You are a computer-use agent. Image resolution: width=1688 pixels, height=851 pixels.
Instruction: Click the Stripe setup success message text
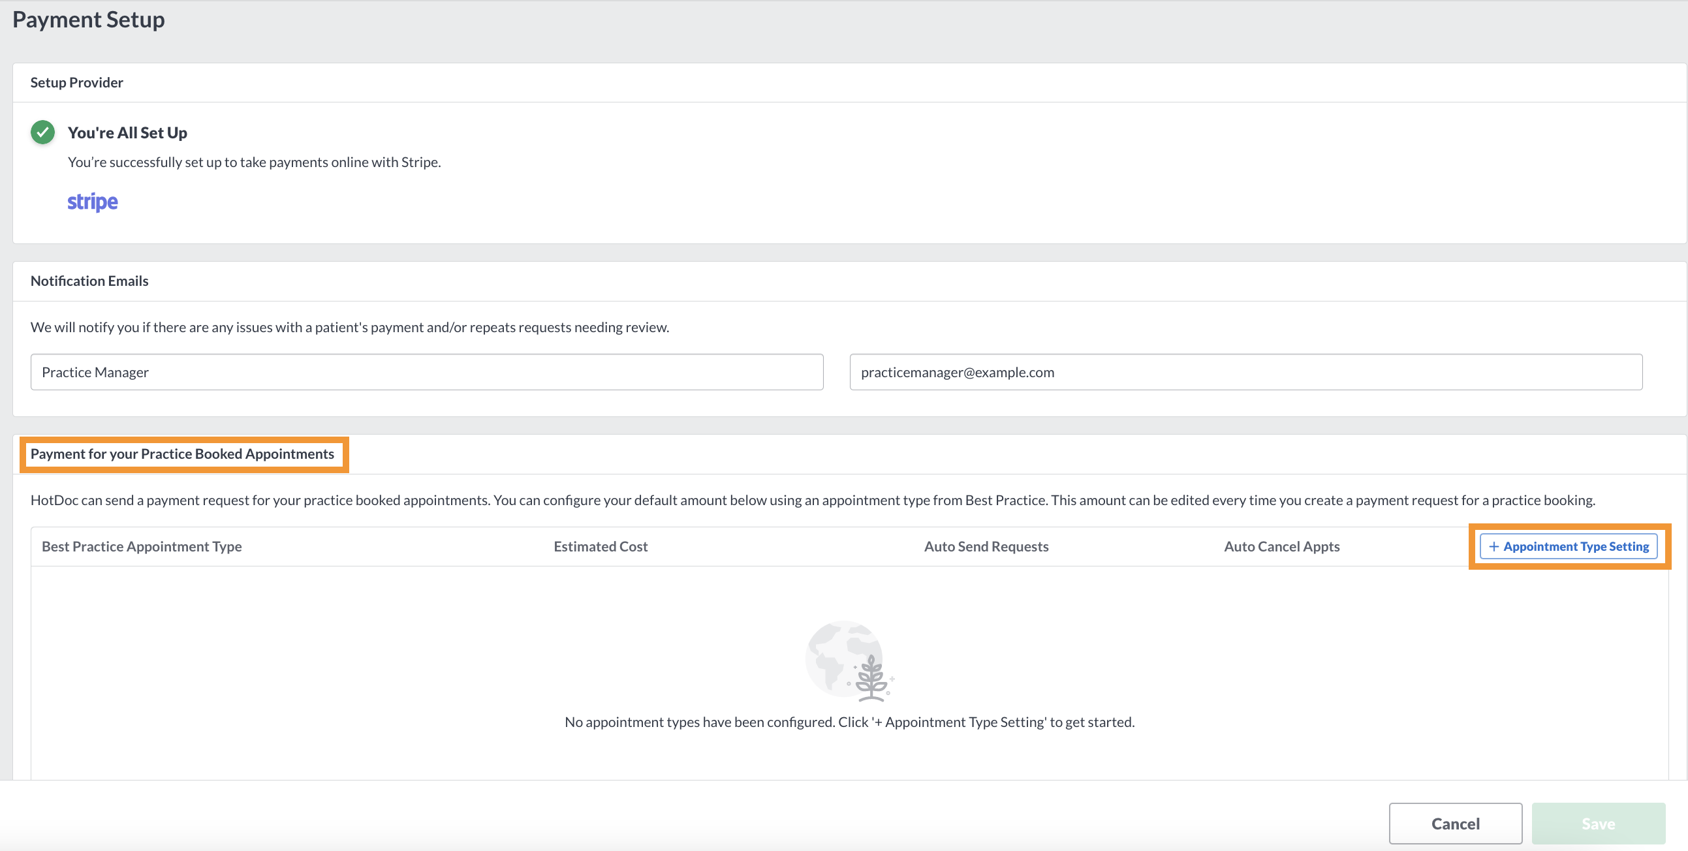(255, 162)
